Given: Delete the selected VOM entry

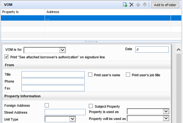Looking at the screenshot, I should pyautogui.click(x=131, y=5).
